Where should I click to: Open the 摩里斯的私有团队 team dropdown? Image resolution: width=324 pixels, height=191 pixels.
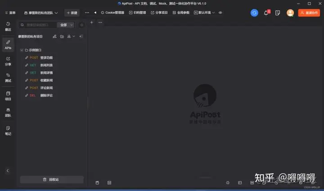(41, 13)
